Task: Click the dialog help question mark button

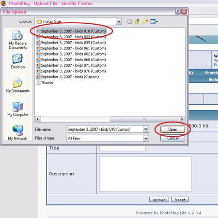Action: (178, 12)
